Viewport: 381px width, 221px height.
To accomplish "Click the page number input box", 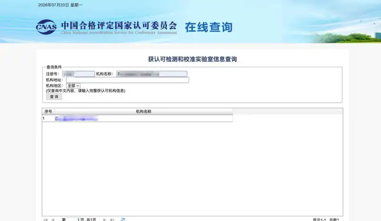I will point(73,220).
